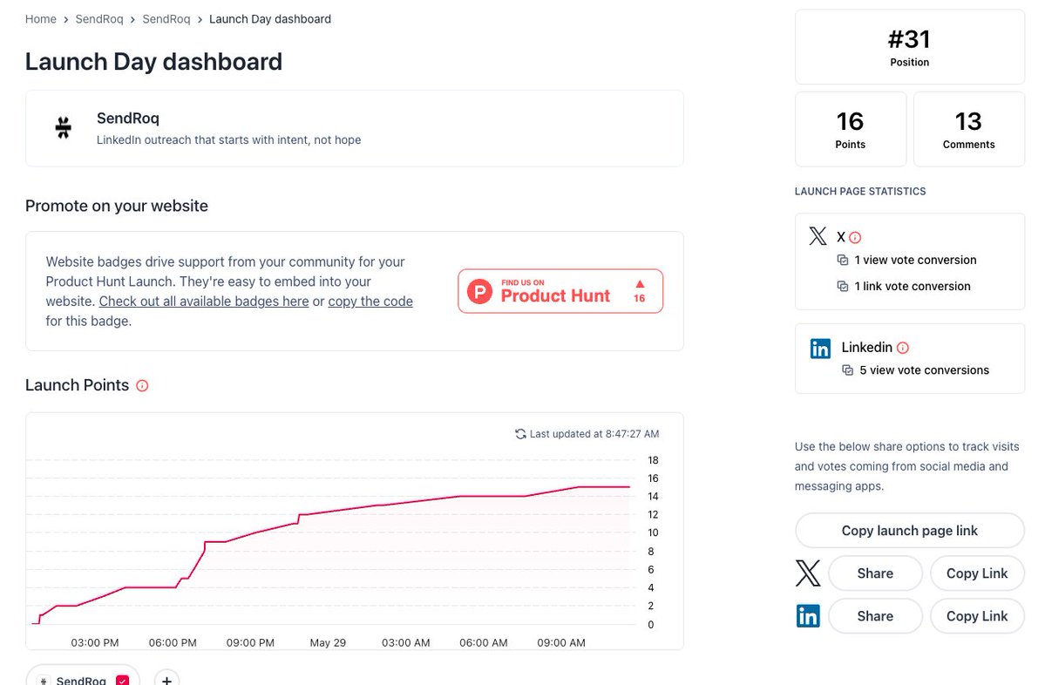Share the launch on X
Screen dimensions: 1045x685
pyautogui.click(x=875, y=573)
